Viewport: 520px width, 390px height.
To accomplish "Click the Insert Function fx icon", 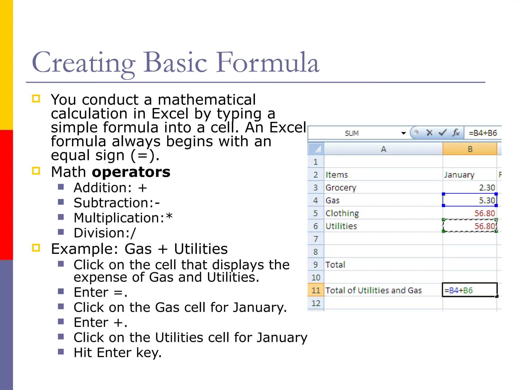I will [x=456, y=133].
